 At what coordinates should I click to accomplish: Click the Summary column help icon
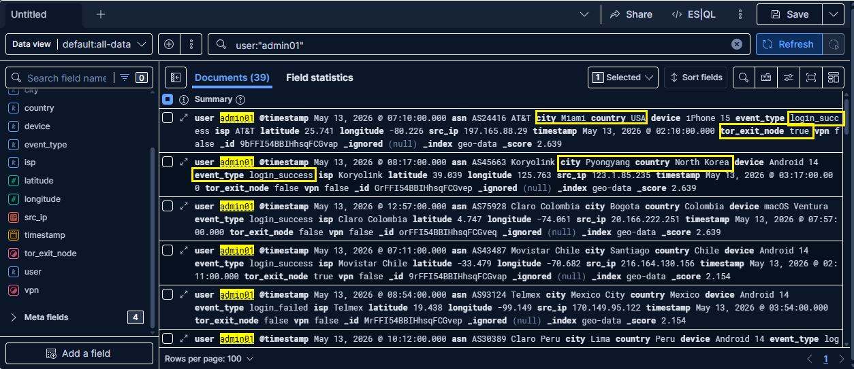(x=240, y=100)
